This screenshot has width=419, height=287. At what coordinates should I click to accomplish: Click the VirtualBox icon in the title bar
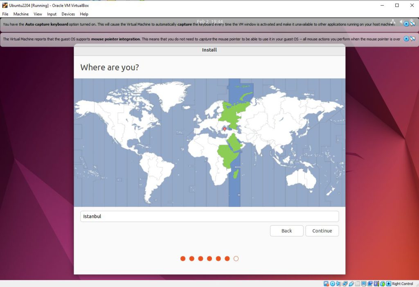(5, 5)
